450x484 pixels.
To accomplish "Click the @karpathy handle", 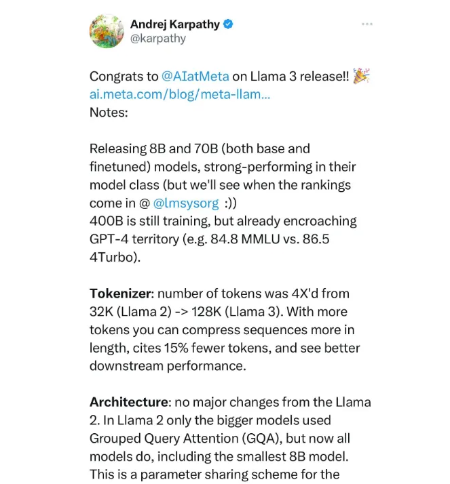I will pyautogui.click(x=158, y=39).
